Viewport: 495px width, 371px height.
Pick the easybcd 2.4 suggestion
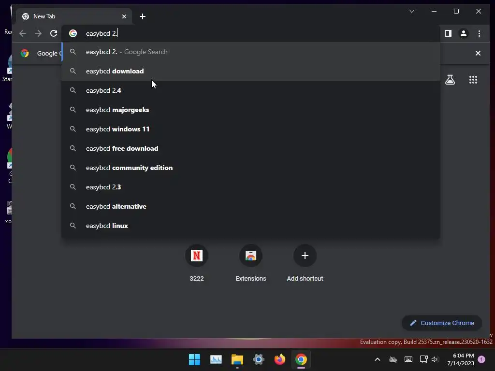coord(251,90)
